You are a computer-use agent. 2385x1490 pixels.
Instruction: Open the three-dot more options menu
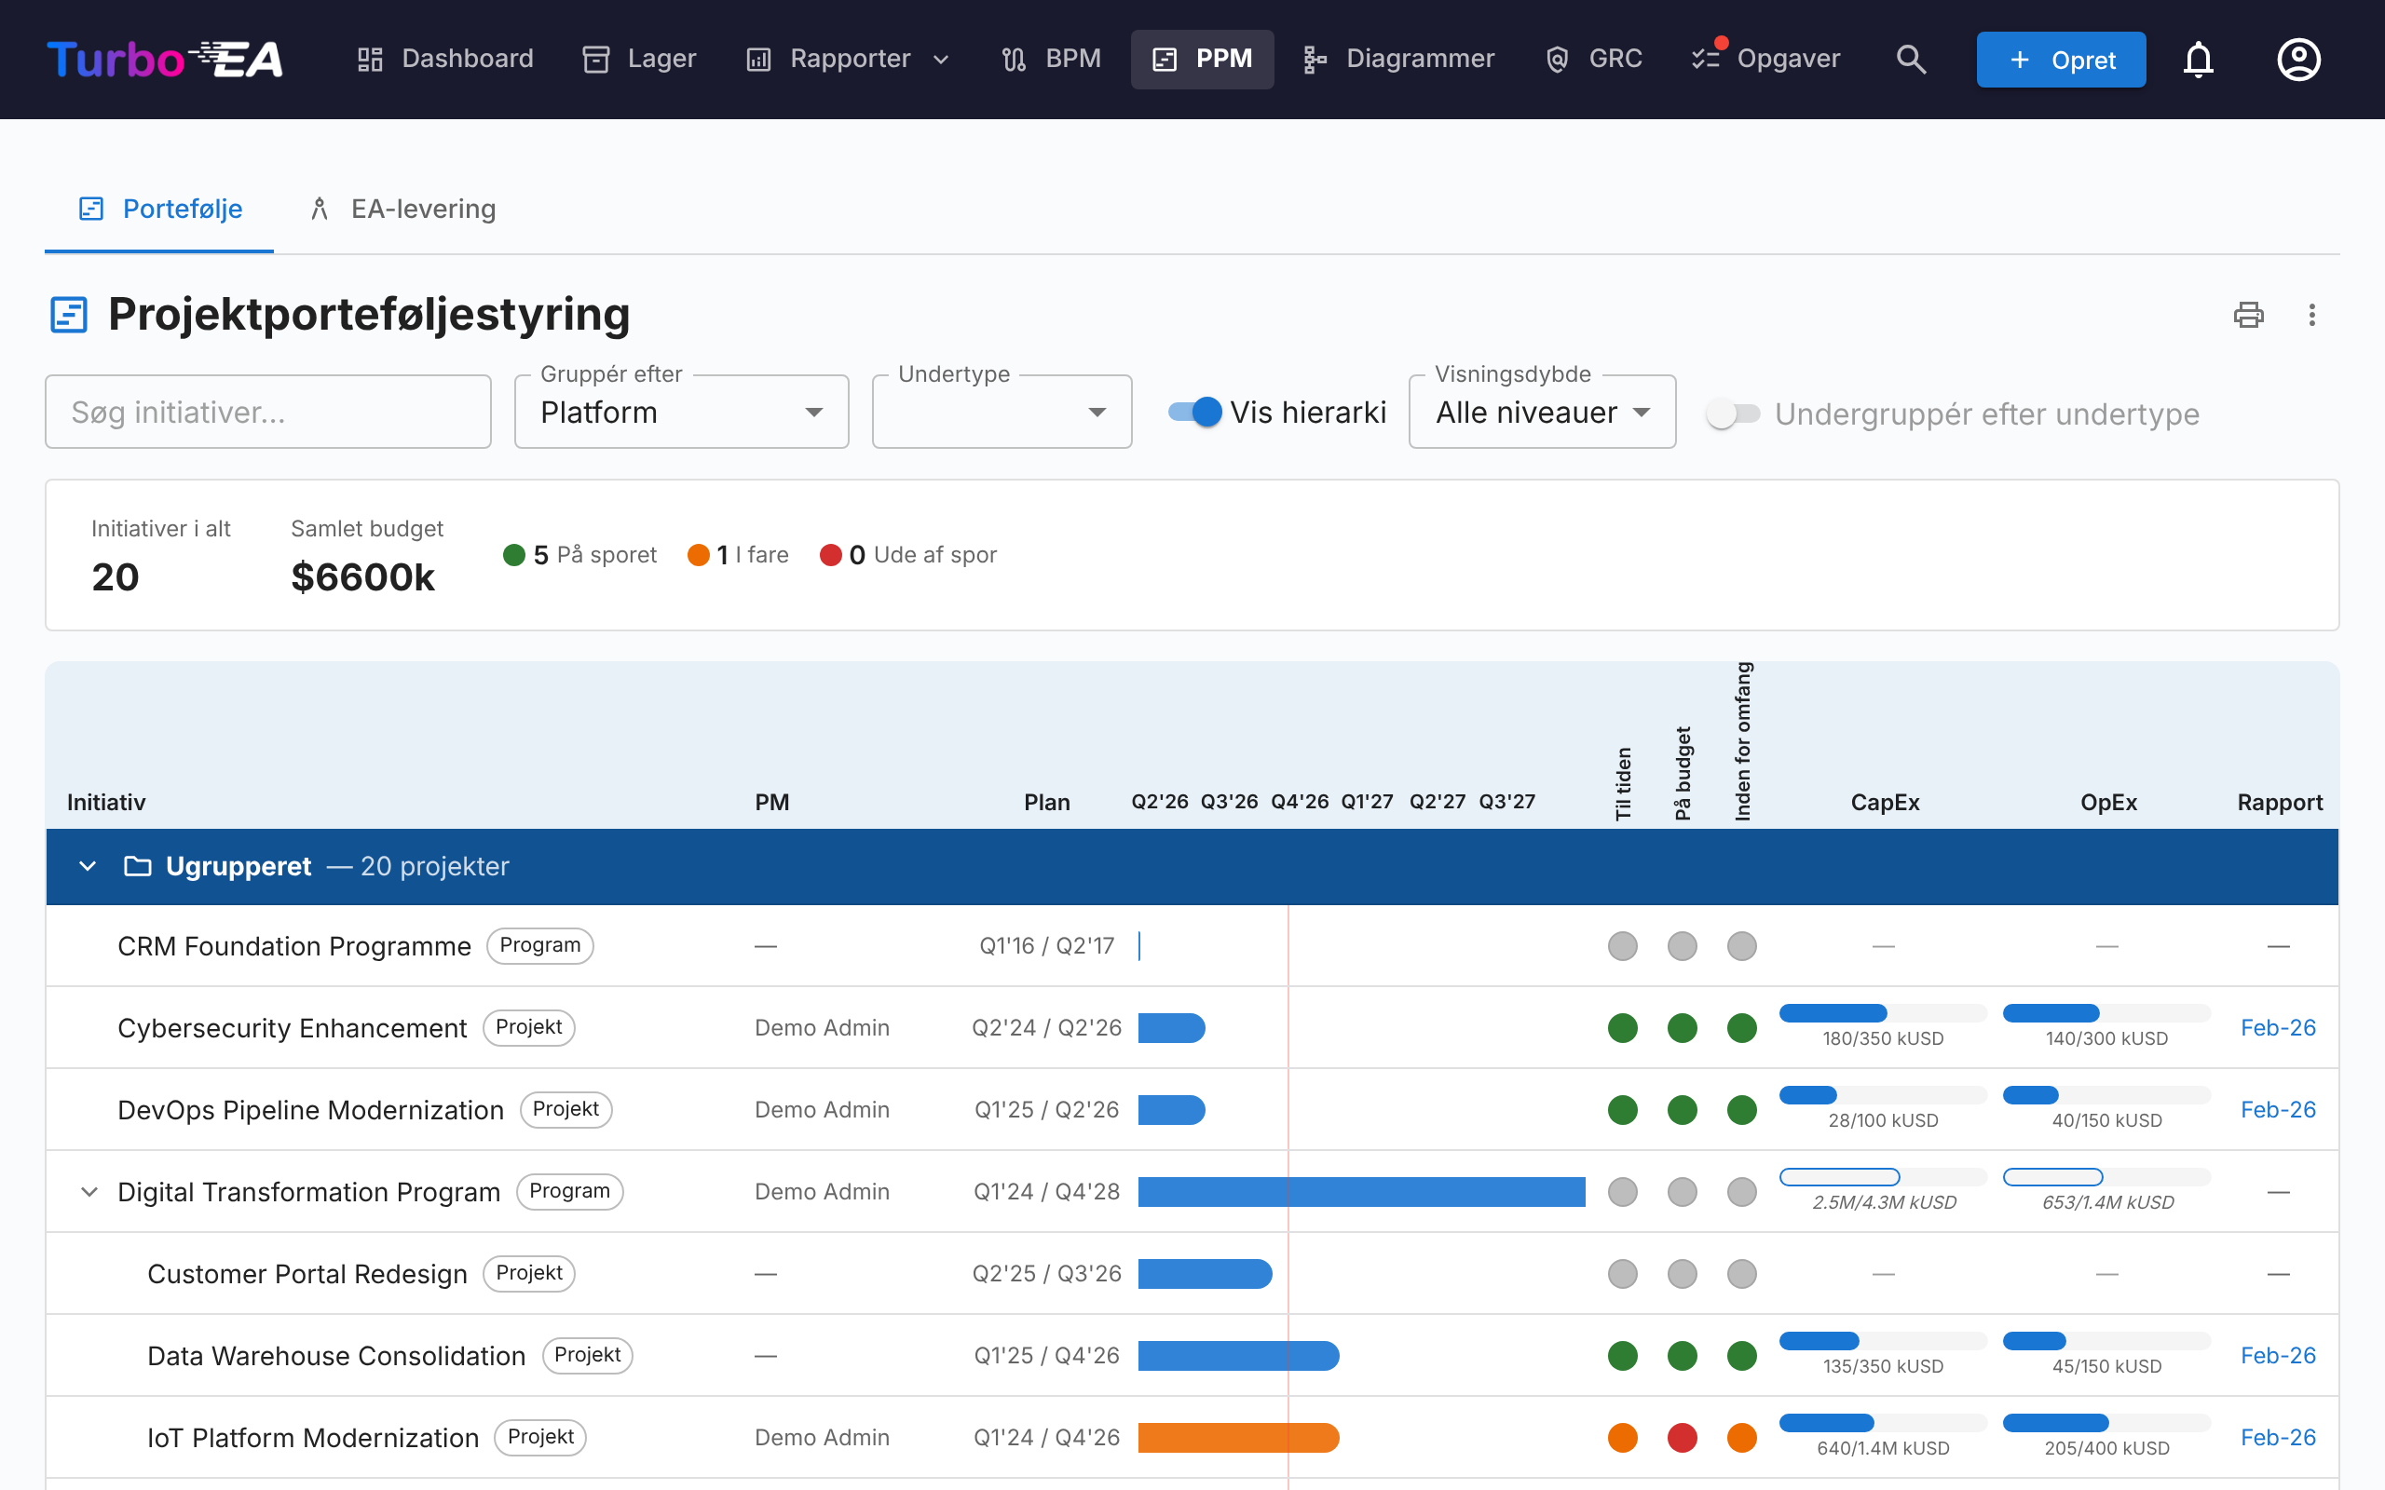coord(2312,315)
